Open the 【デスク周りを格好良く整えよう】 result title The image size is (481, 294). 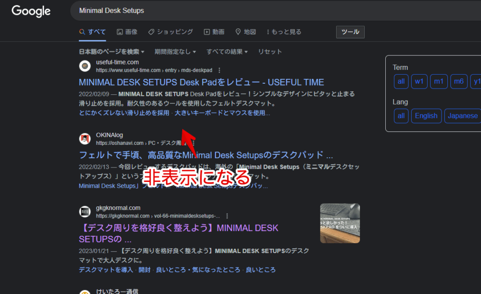click(x=178, y=233)
